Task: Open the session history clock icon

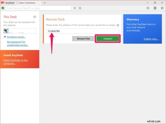Action: [148, 8]
